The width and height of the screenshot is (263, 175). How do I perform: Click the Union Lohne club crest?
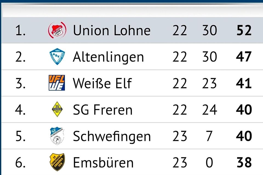[x=57, y=30]
